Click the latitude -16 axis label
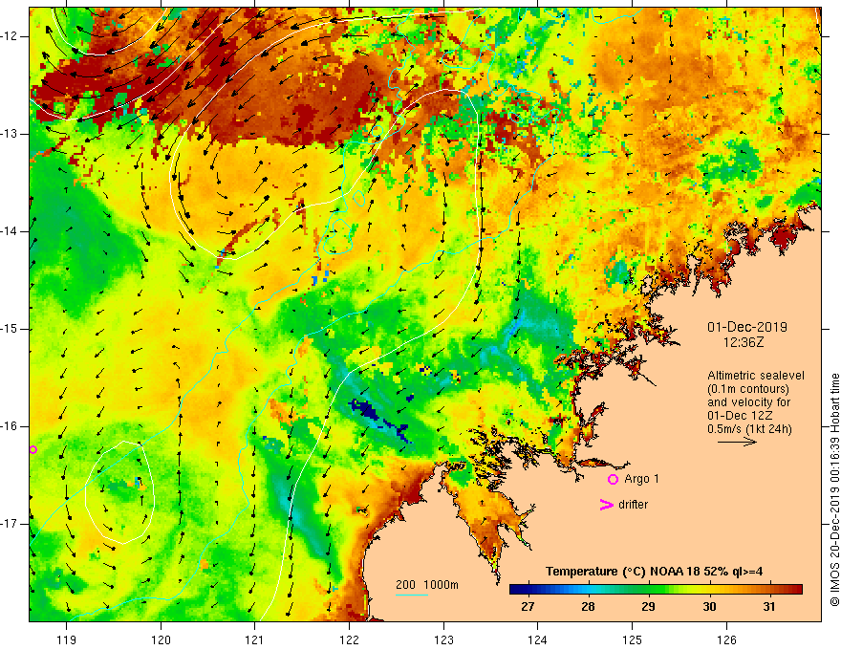Viewport: 841px width, 650px height. point(10,426)
